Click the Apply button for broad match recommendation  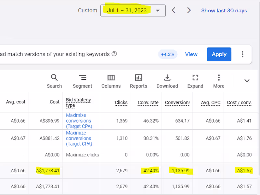pos(219,54)
